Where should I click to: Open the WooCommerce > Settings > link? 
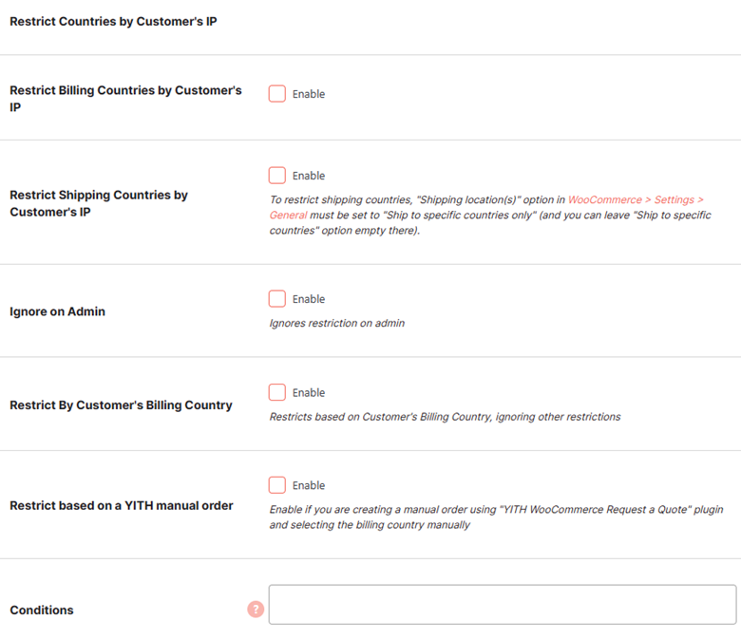636,199
